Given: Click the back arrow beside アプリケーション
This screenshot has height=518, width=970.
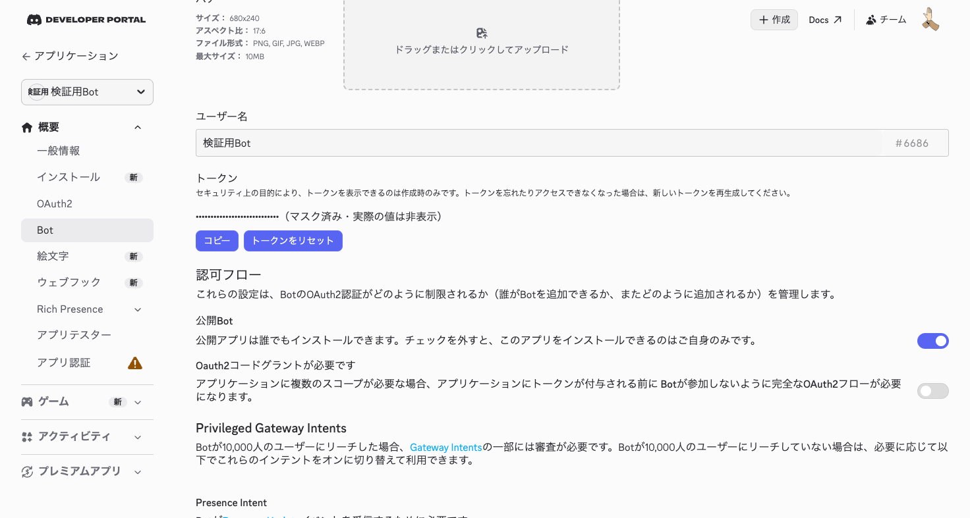Looking at the screenshot, I should point(26,57).
